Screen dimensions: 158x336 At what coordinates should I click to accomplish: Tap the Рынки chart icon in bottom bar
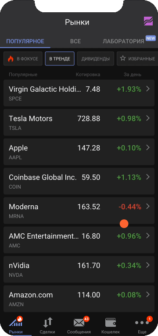pos(15,322)
